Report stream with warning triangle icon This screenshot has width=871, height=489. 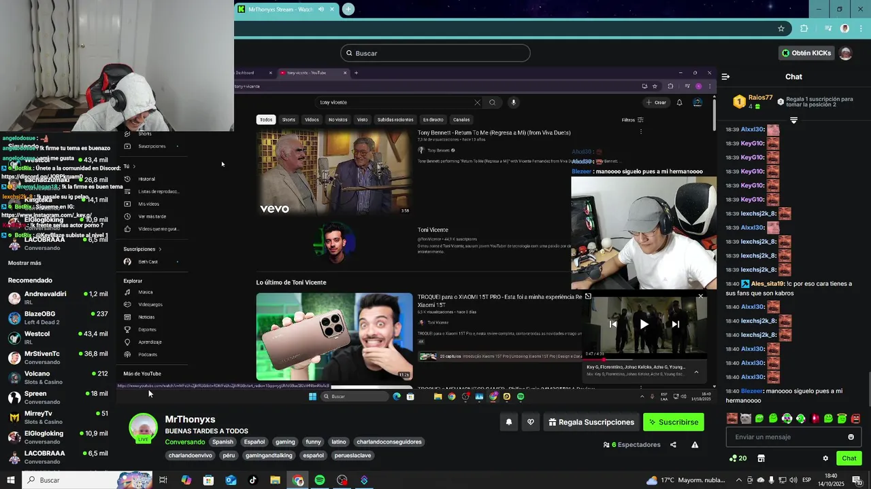tap(695, 445)
